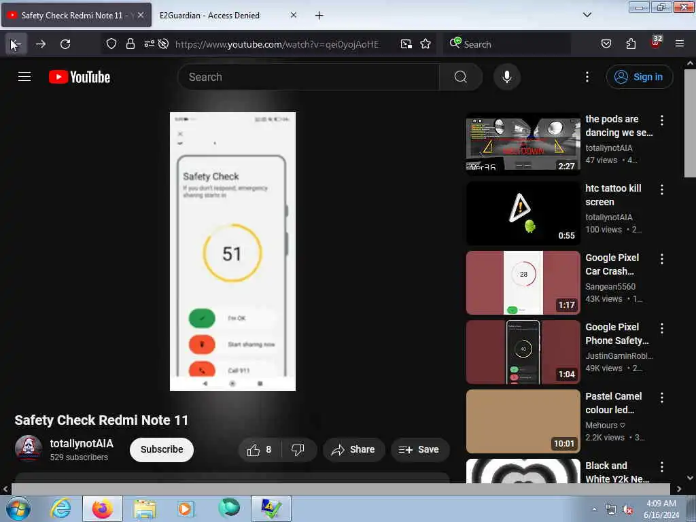The height and width of the screenshot is (522, 696).
Task: Close the 'E2Guardian - Access Denied' tab
Action: click(294, 15)
